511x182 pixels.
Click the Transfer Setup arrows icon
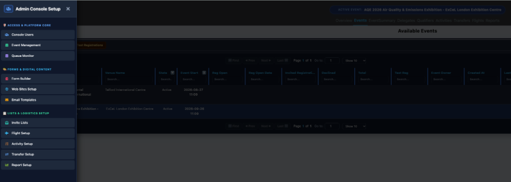click(x=7, y=154)
